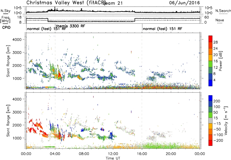Click the 'Velocity [m s-1]' colorbar label

coord(226,120)
